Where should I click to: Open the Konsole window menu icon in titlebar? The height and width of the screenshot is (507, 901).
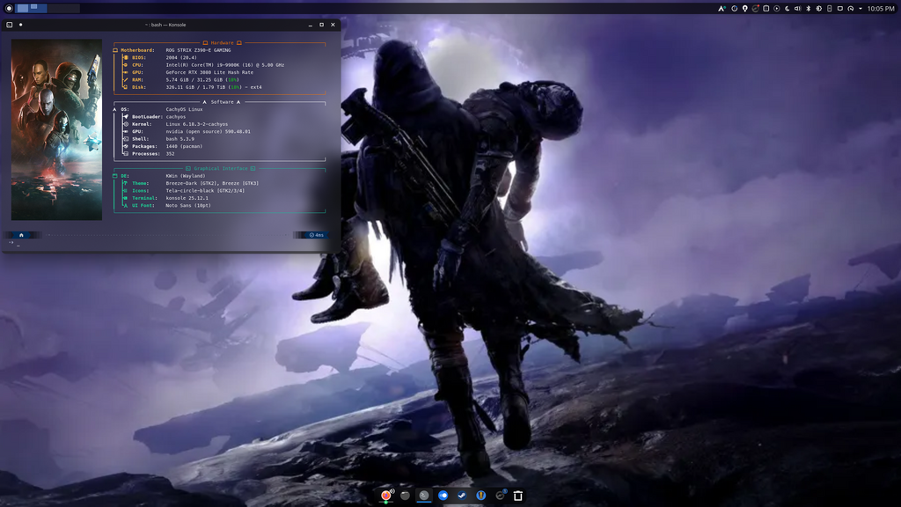click(9, 25)
